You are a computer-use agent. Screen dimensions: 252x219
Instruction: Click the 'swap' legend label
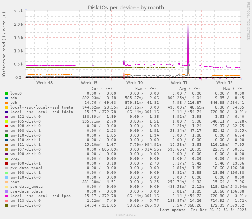pos(15,159)
